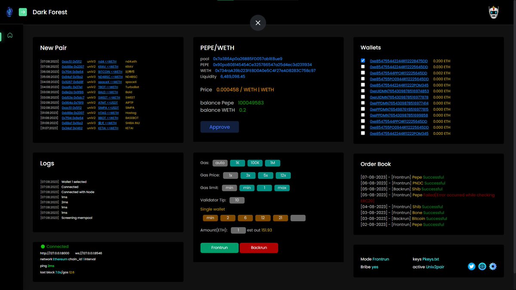Open the KETAI <>WETH pair link

pos(108,128)
